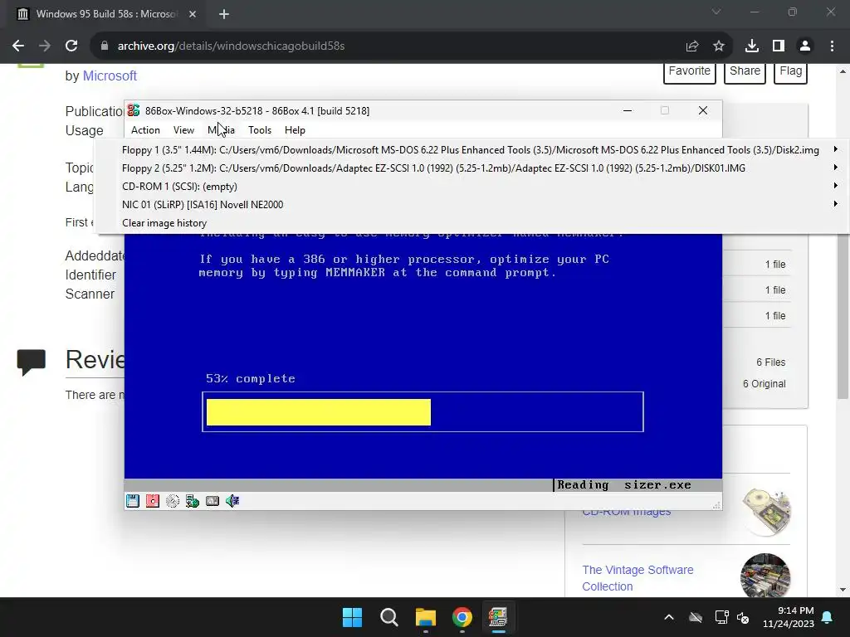The image size is (850, 637).
Task: Click the share page icon in address bar
Action: tap(692, 46)
